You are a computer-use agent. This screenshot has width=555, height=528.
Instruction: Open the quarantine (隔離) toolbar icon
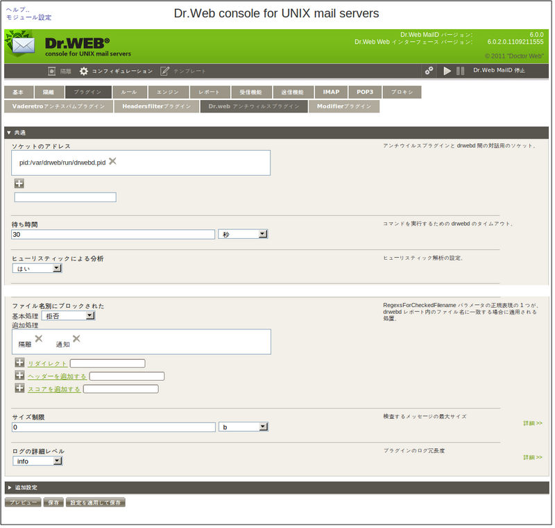[51, 72]
